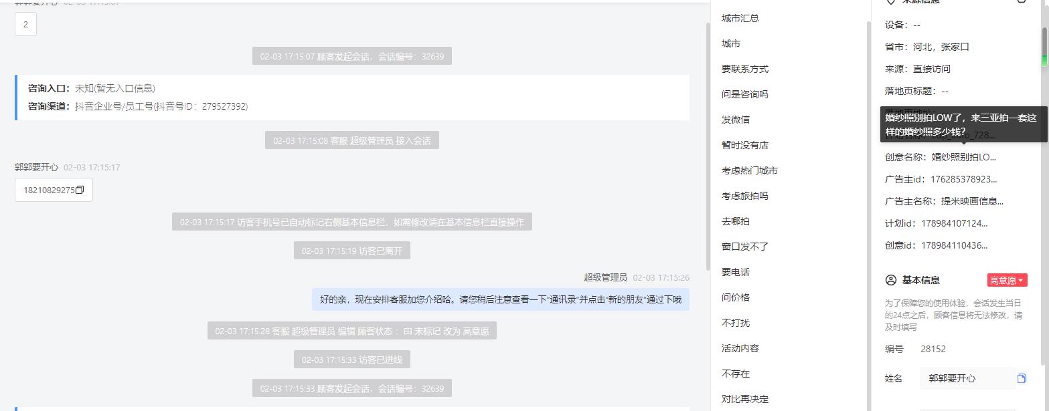Copy the customer name 郭郭要开心
Viewport: 1049px width, 411px height.
[x=1022, y=378]
